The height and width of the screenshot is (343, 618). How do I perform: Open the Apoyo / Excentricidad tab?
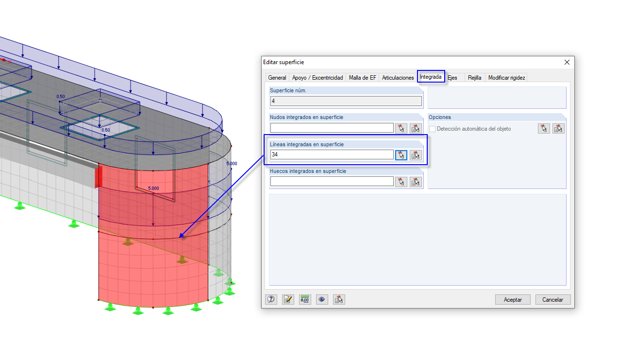317,78
